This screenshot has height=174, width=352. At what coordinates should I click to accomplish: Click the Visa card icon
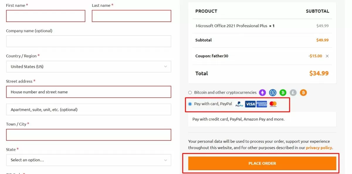[250, 104]
